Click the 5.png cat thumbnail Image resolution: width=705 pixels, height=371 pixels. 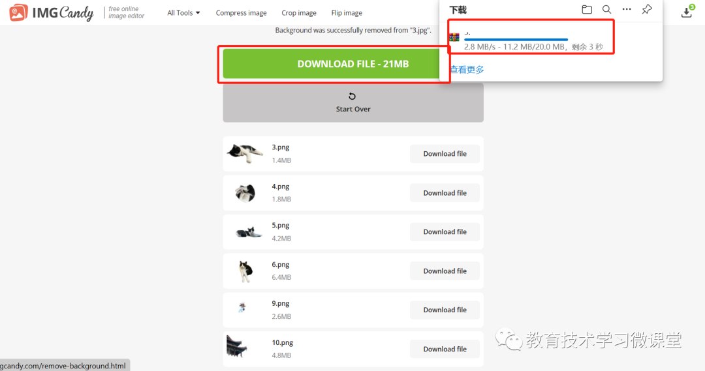[249, 231]
